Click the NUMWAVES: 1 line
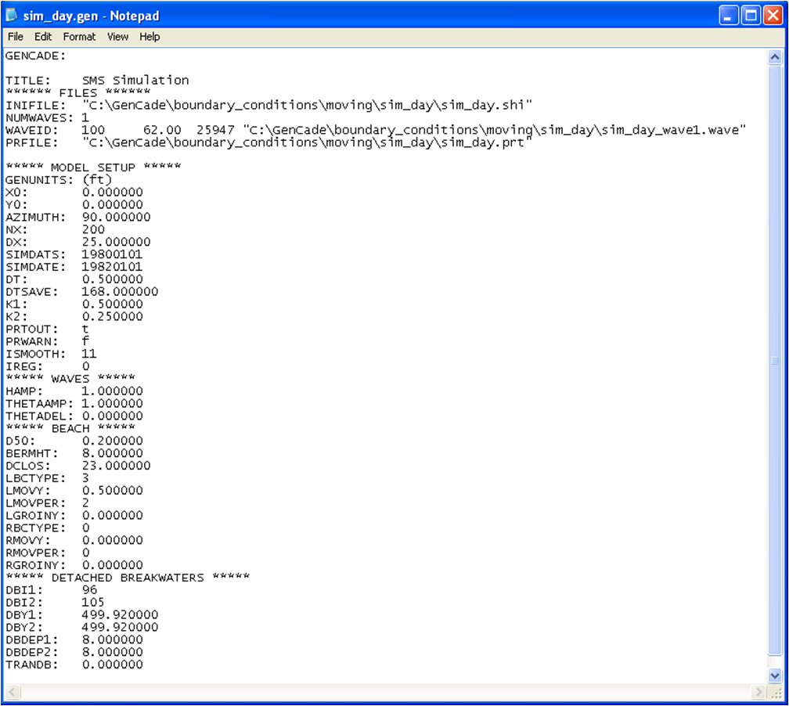789x706 pixels. tap(47, 117)
